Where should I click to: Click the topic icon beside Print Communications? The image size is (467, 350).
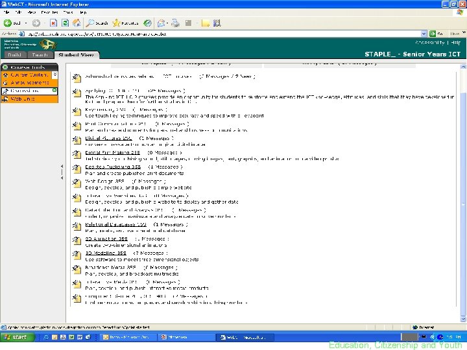(x=77, y=126)
